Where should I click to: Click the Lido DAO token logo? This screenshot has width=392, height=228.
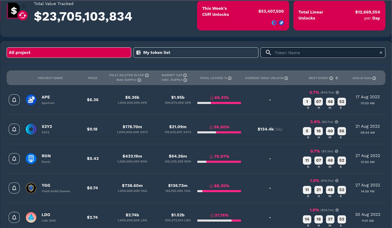31,217
